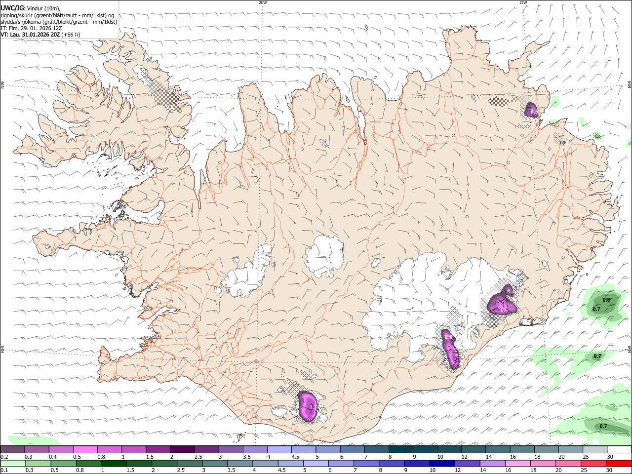Click the purple snowfall patch on the southern ice cap
This screenshot has height=474, width=632.
308,406
